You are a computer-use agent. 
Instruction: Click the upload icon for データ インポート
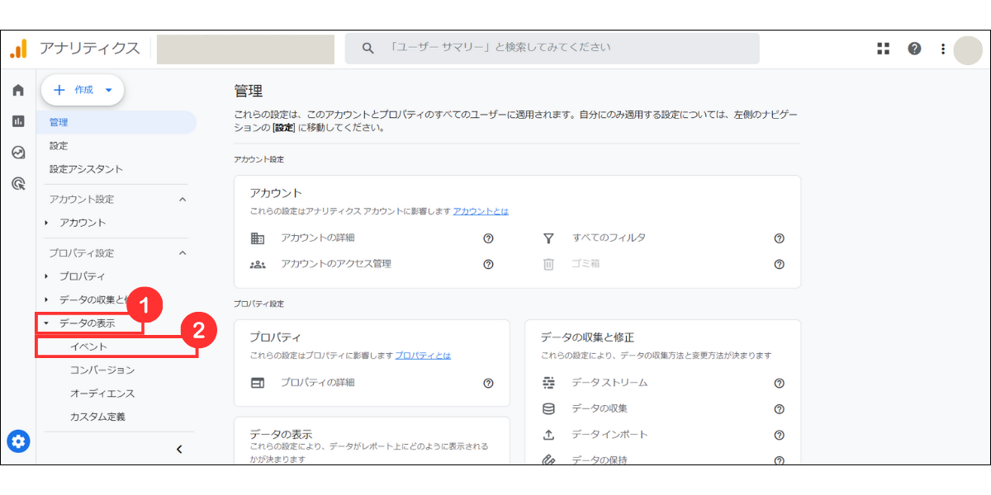point(548,435)
